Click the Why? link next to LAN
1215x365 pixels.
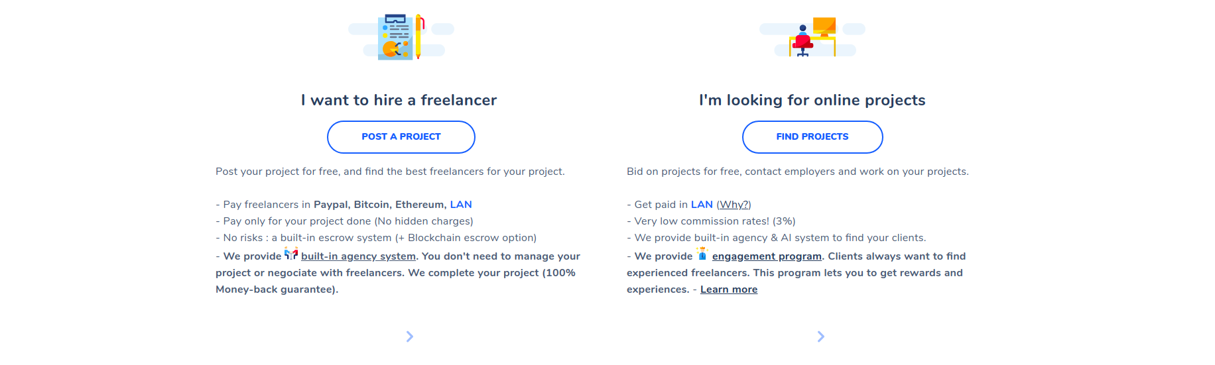(734, 205)
